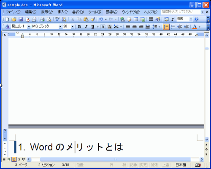Toggle Show/Hide paragraph marks

tap(173, 19)
